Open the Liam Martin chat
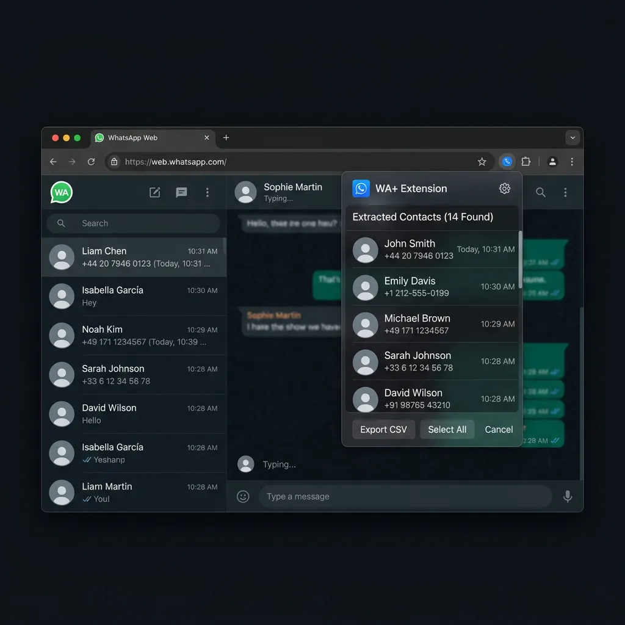 click(x=134, y=492)
